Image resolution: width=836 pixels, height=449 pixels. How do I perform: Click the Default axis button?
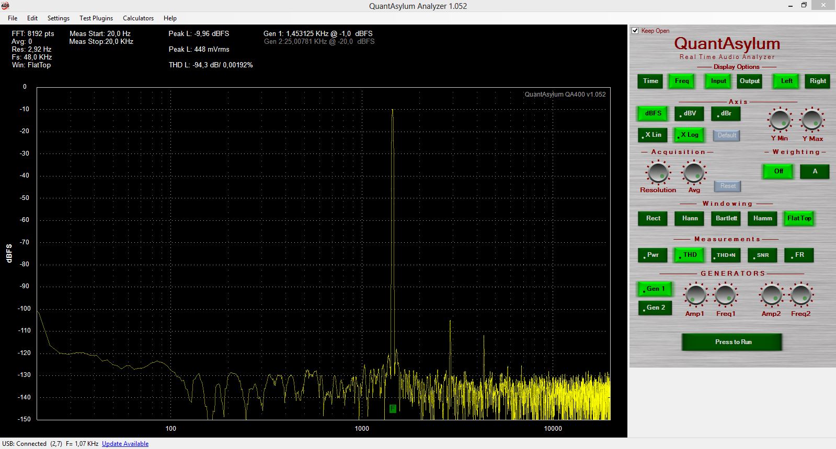tap(727, 135)
